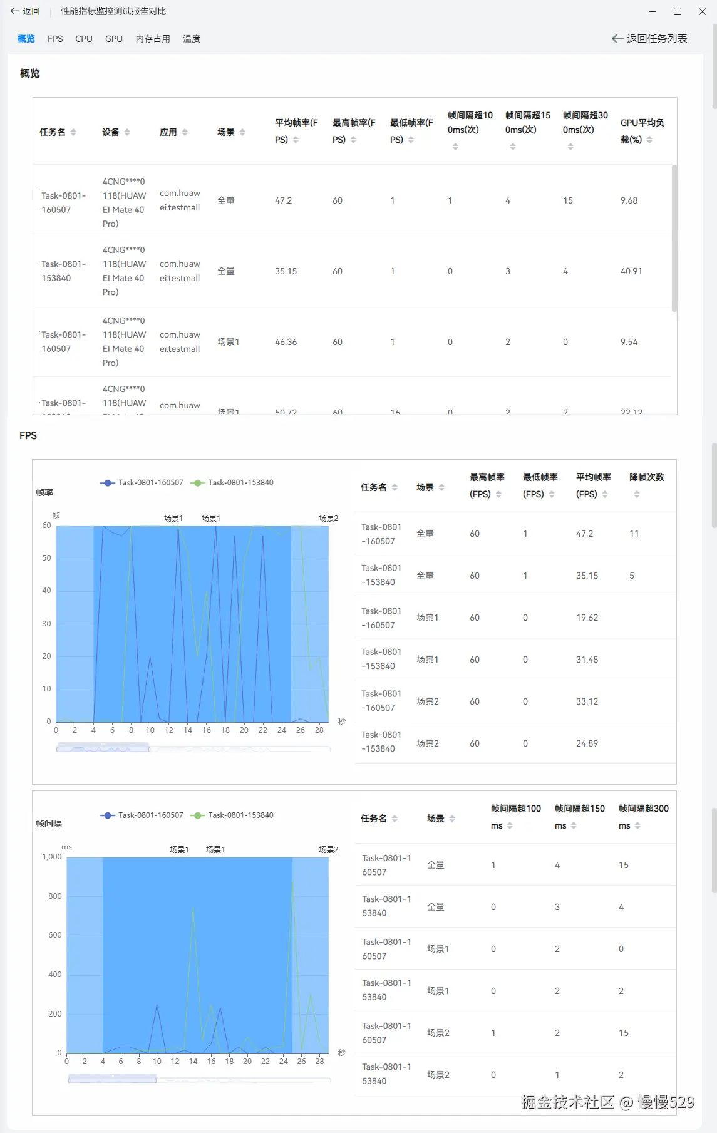Sort overview by 帧间隔超150ms column

coord(513,147)
